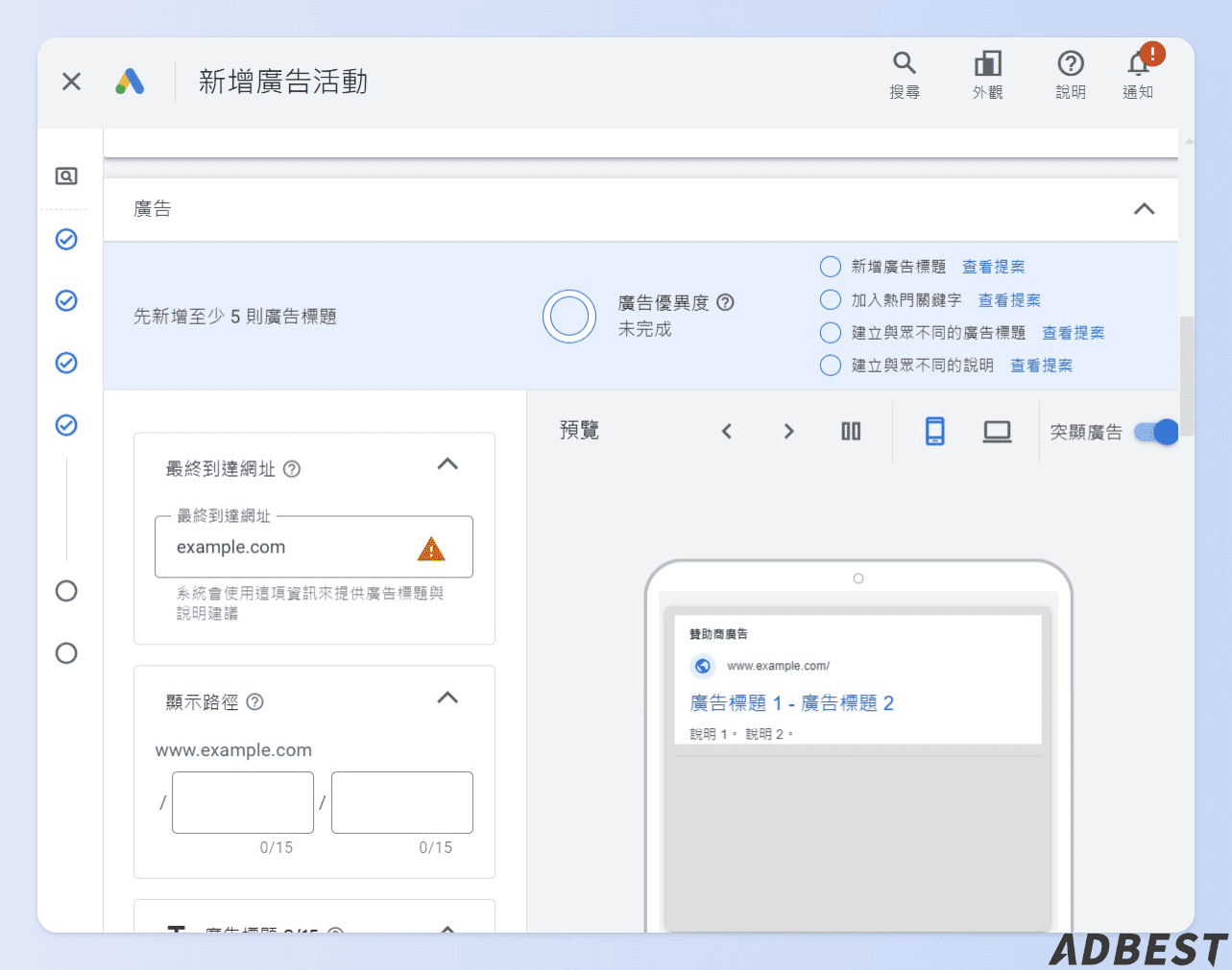Pause the ad preview rotation

[x=851, y=431]
